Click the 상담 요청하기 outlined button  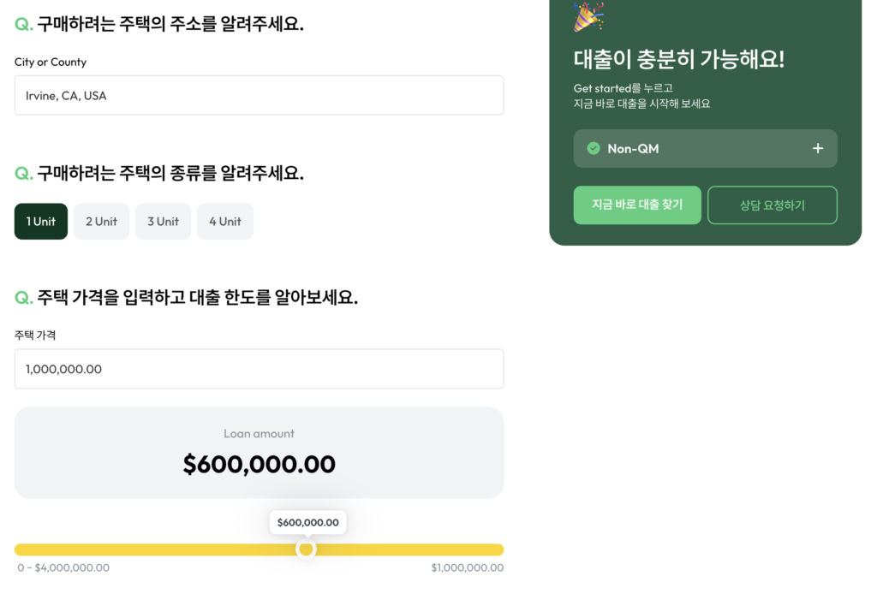click(x=772, y=205)
